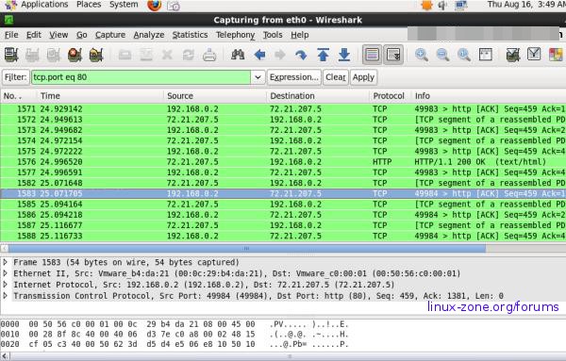Viewport: 566px width, 361px height.
Task: Open the capture interfaces list icon
Action: tap(11, 56)
